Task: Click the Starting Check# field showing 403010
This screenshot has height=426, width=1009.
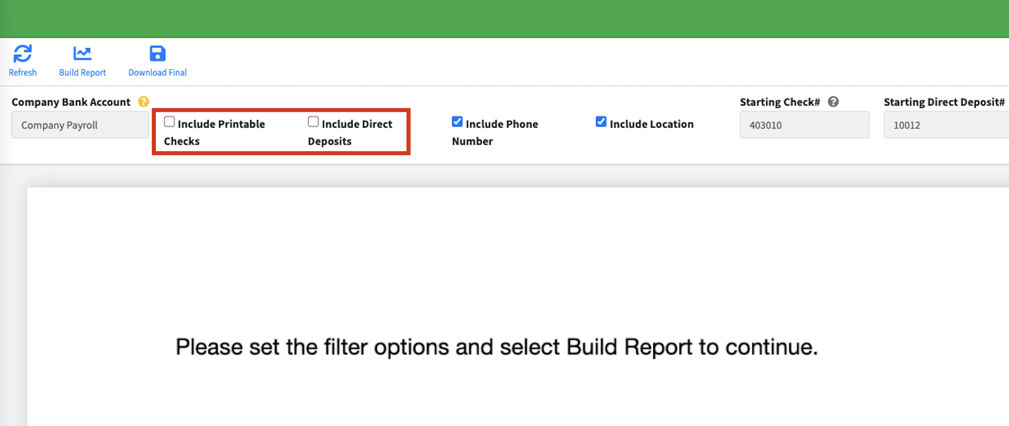Action: (x=804, y=125)
